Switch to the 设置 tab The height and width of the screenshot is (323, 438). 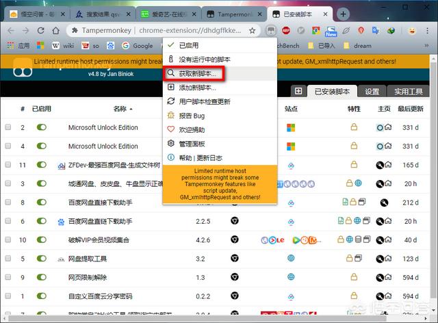372,92
